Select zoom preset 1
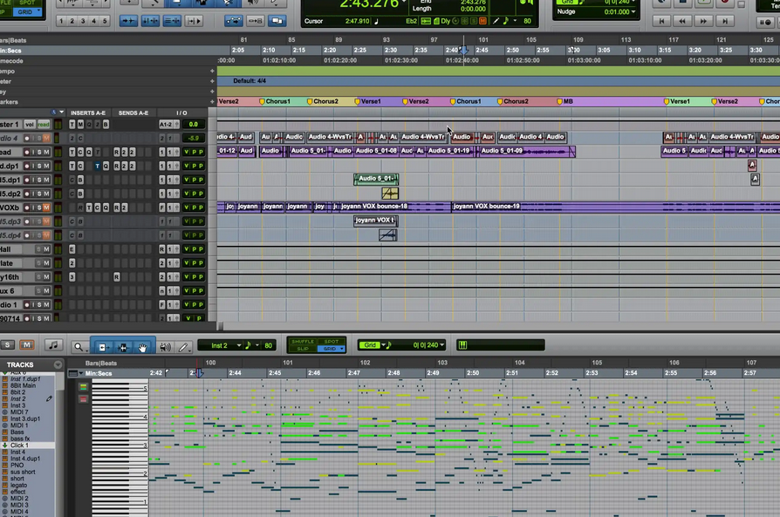Image resolution: width=780 pixels, height=517 pixels. 61,21
